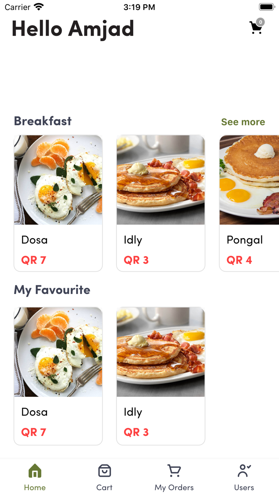Image resolution: width=279 pixels, height=497 pixels.
Task: Tap the Pongal QR 4 price label
Action: pos(239,260)
